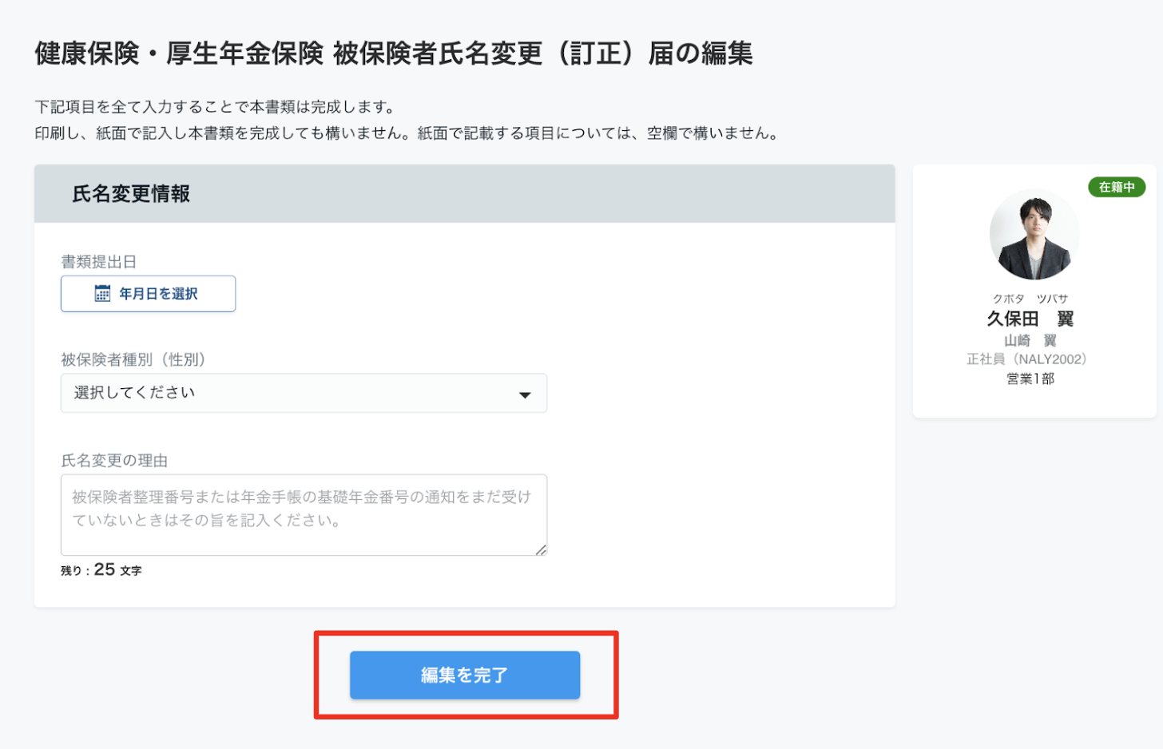Click the 氏名変更情報 section header

pos(131,194)
